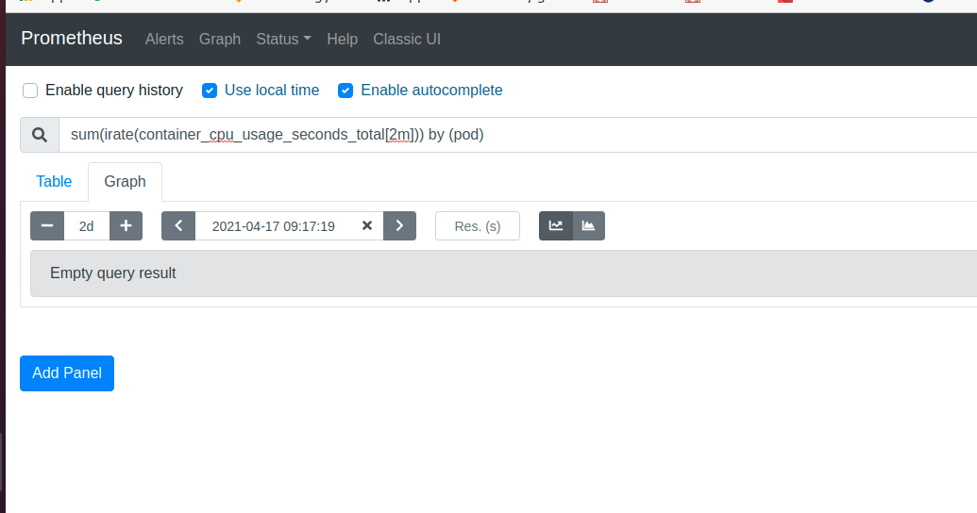Click the Enable query history label
The width and height of the screenshot is (977, 513).
click(x=114, y=91)
